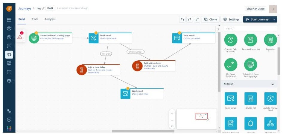283x135 pixels.
Task: Click View Plan Usage button
Action: click(x=255, y=9)
